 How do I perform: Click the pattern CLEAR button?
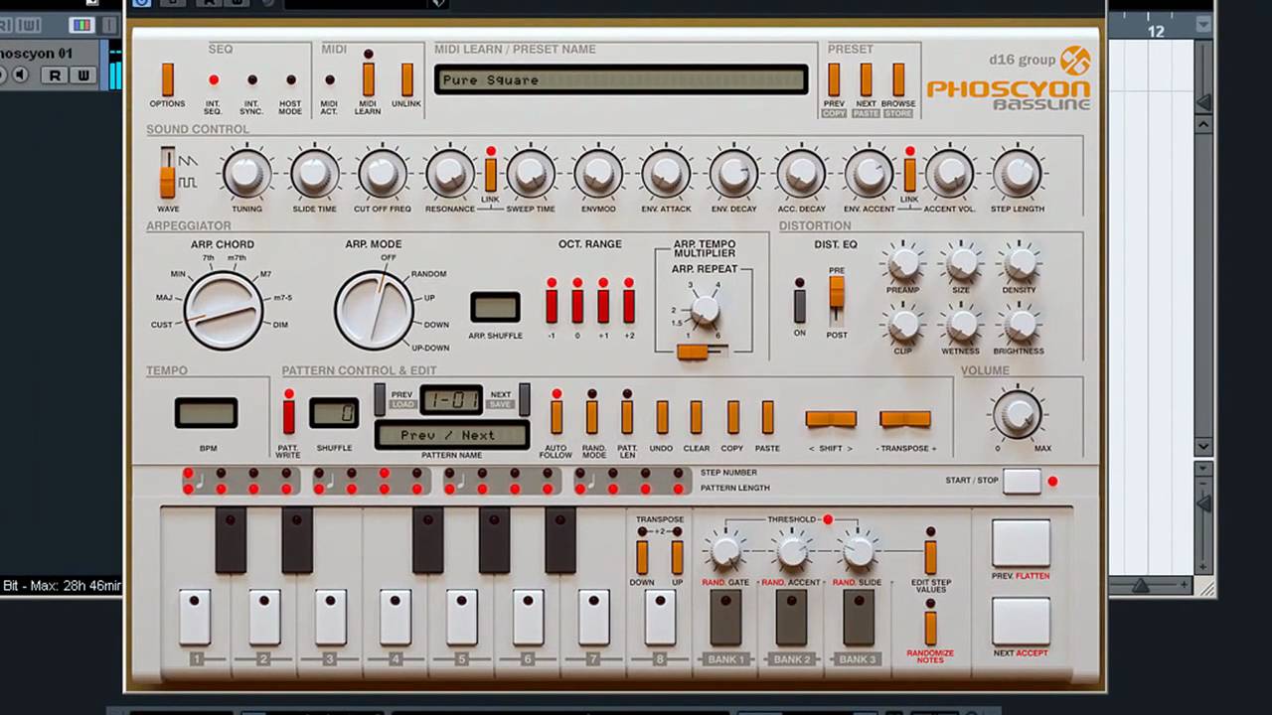(x=696, y=417)
